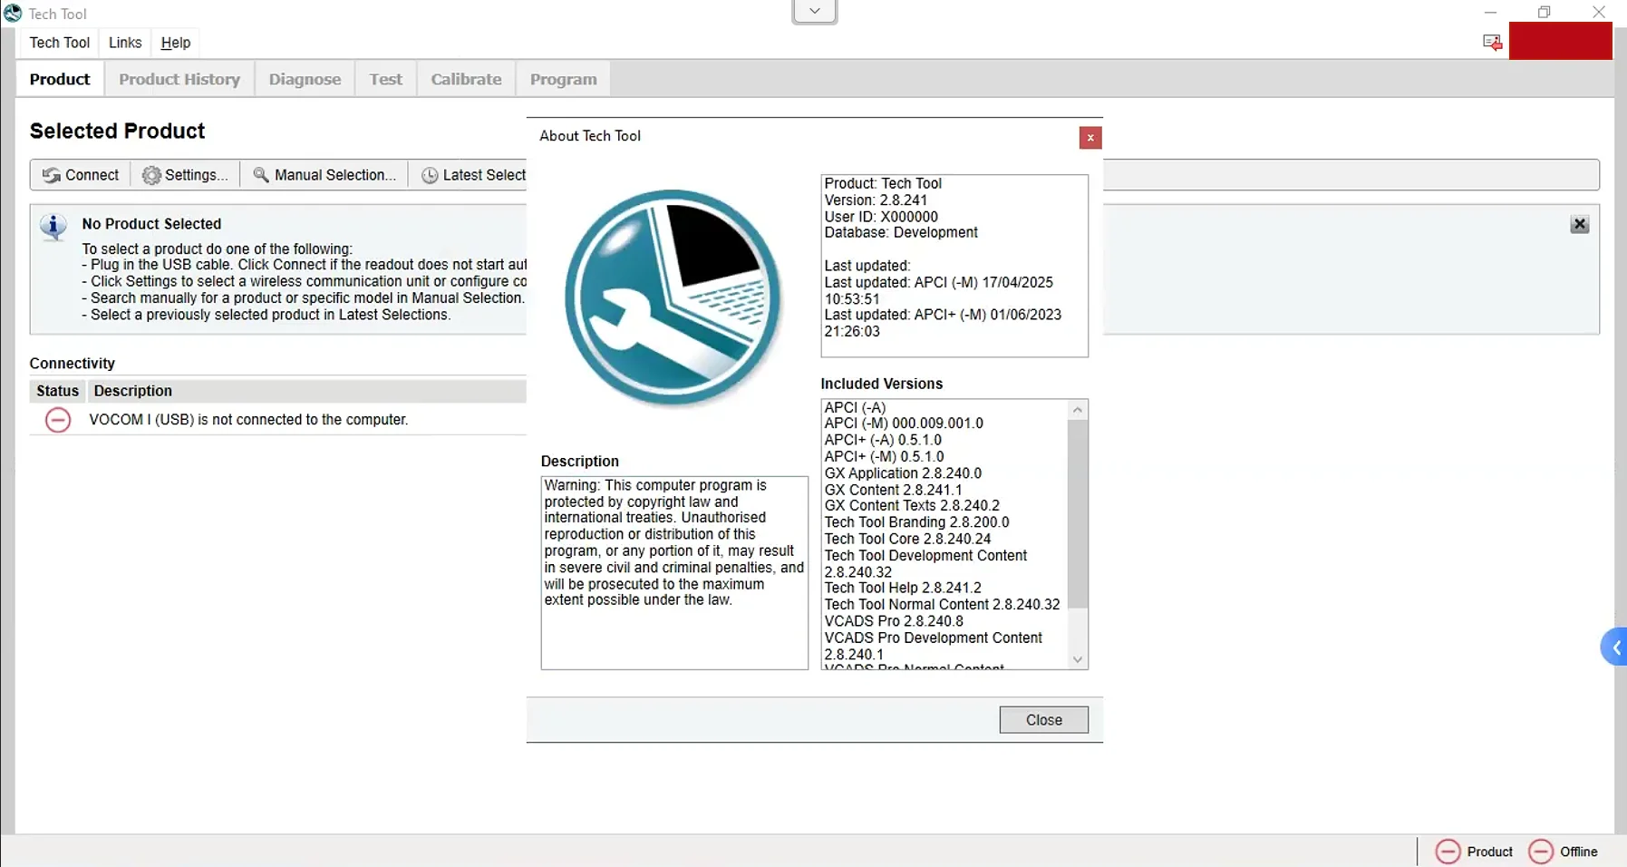Click the Included Versions scroll down arrow
The height and width of the screenshot is (867, 1627).
1078,659
